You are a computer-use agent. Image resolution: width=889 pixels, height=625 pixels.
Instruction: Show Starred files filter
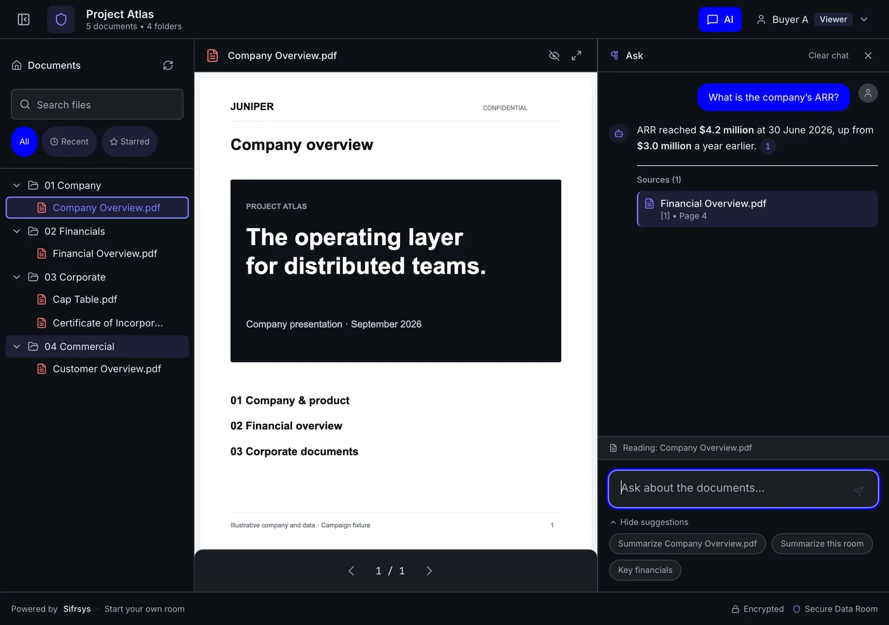130,142
